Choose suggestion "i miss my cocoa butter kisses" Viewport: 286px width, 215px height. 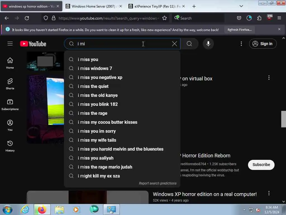122,122
